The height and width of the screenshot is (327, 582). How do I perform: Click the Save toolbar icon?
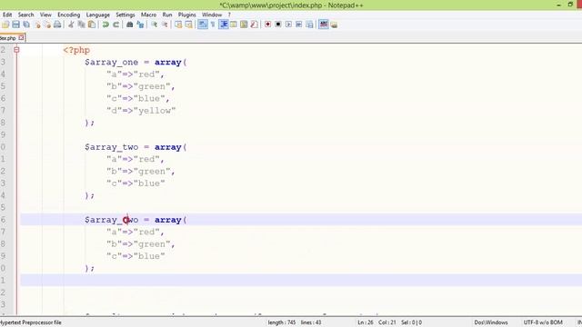click(x=15, y=25)
